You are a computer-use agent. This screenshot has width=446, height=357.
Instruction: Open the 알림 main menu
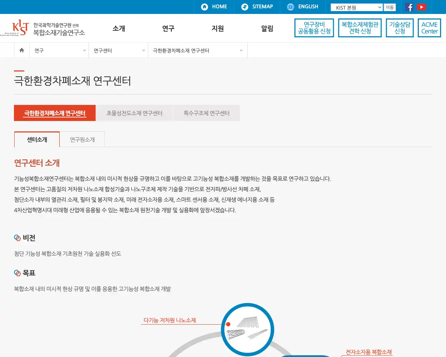[267, 28]
